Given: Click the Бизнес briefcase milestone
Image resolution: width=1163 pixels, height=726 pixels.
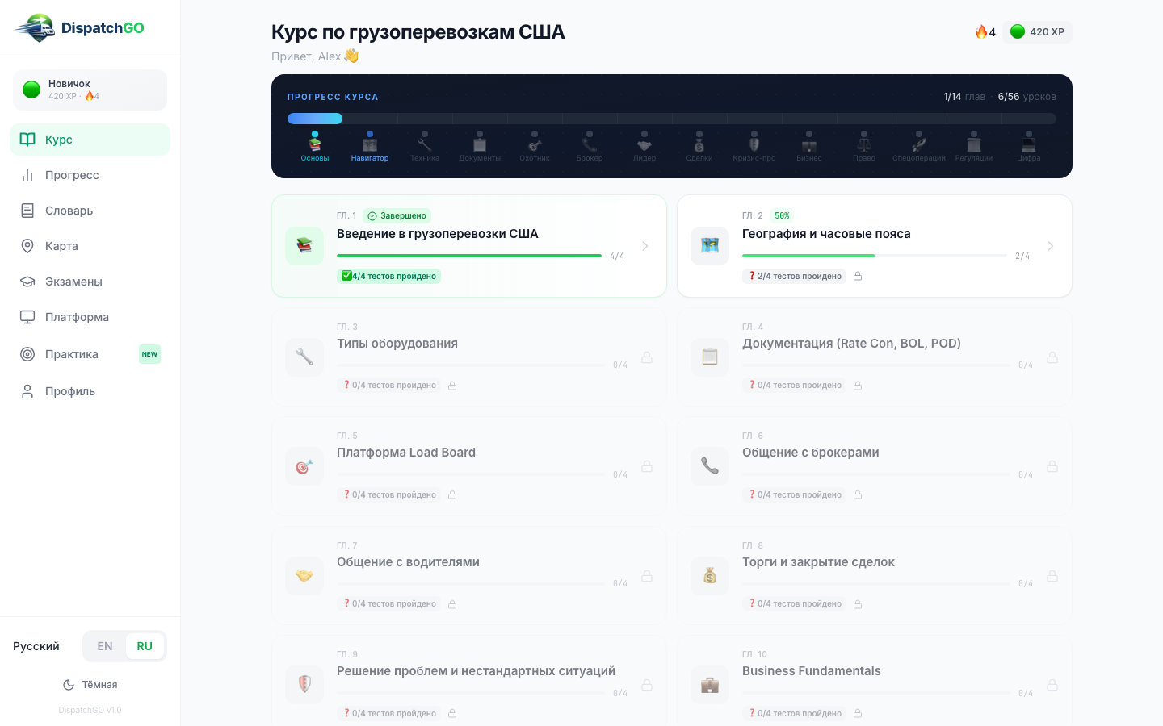Looking at the screenshot, I should (x=809, y=147).
